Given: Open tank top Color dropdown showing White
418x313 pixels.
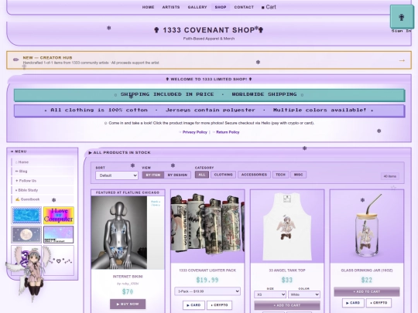Looking at the screenshot, I should tap(304, 294).
